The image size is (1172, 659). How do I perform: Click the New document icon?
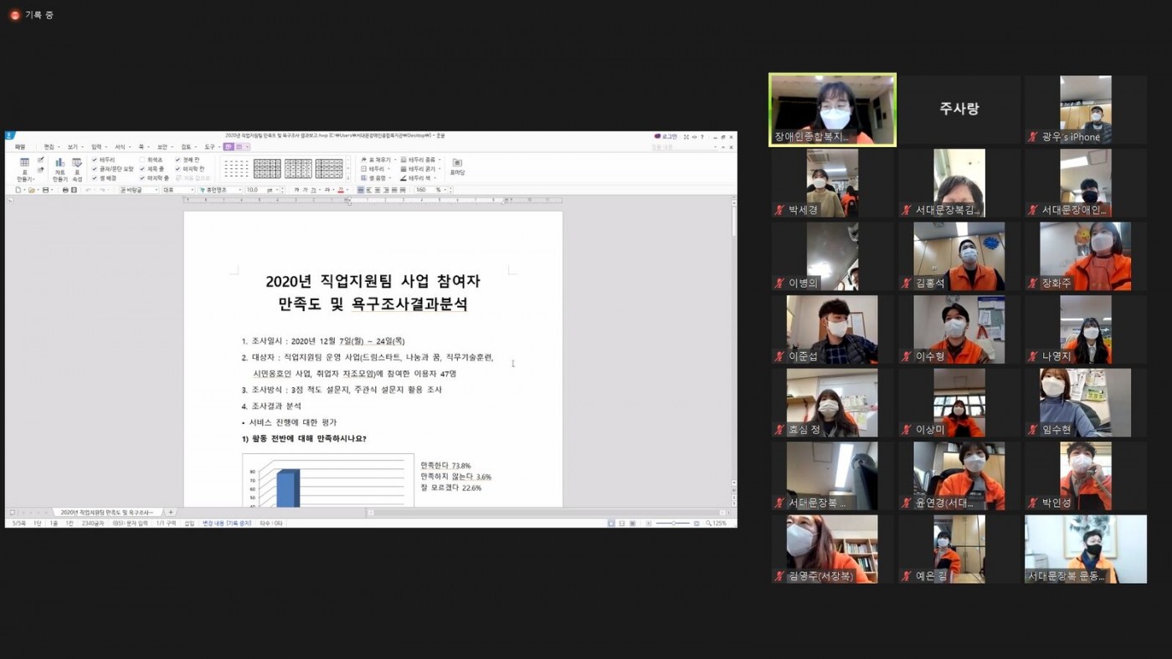[18, 190]
